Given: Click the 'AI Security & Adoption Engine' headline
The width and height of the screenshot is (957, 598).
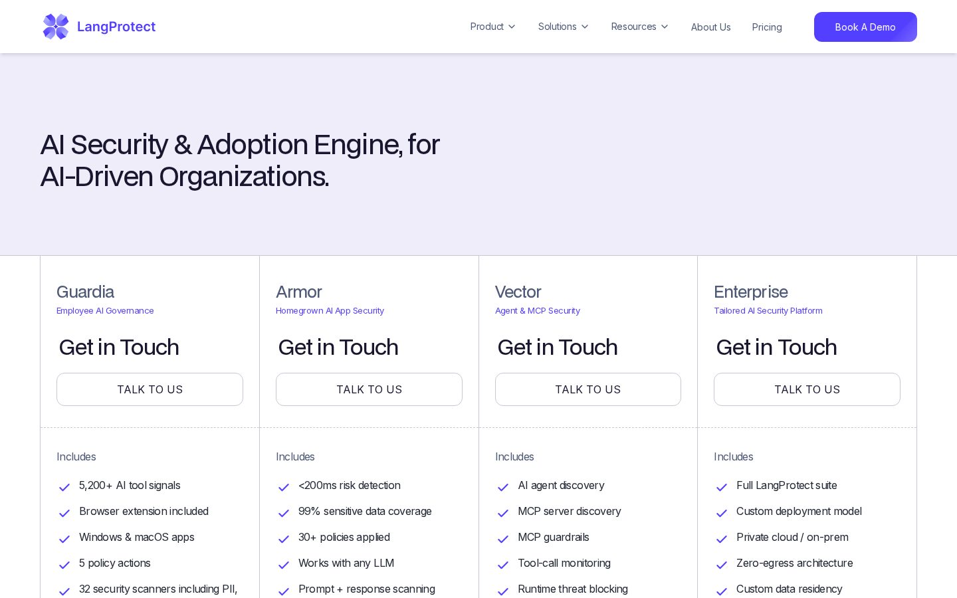Looking at the screenshot, I should (x=240, y=161).
